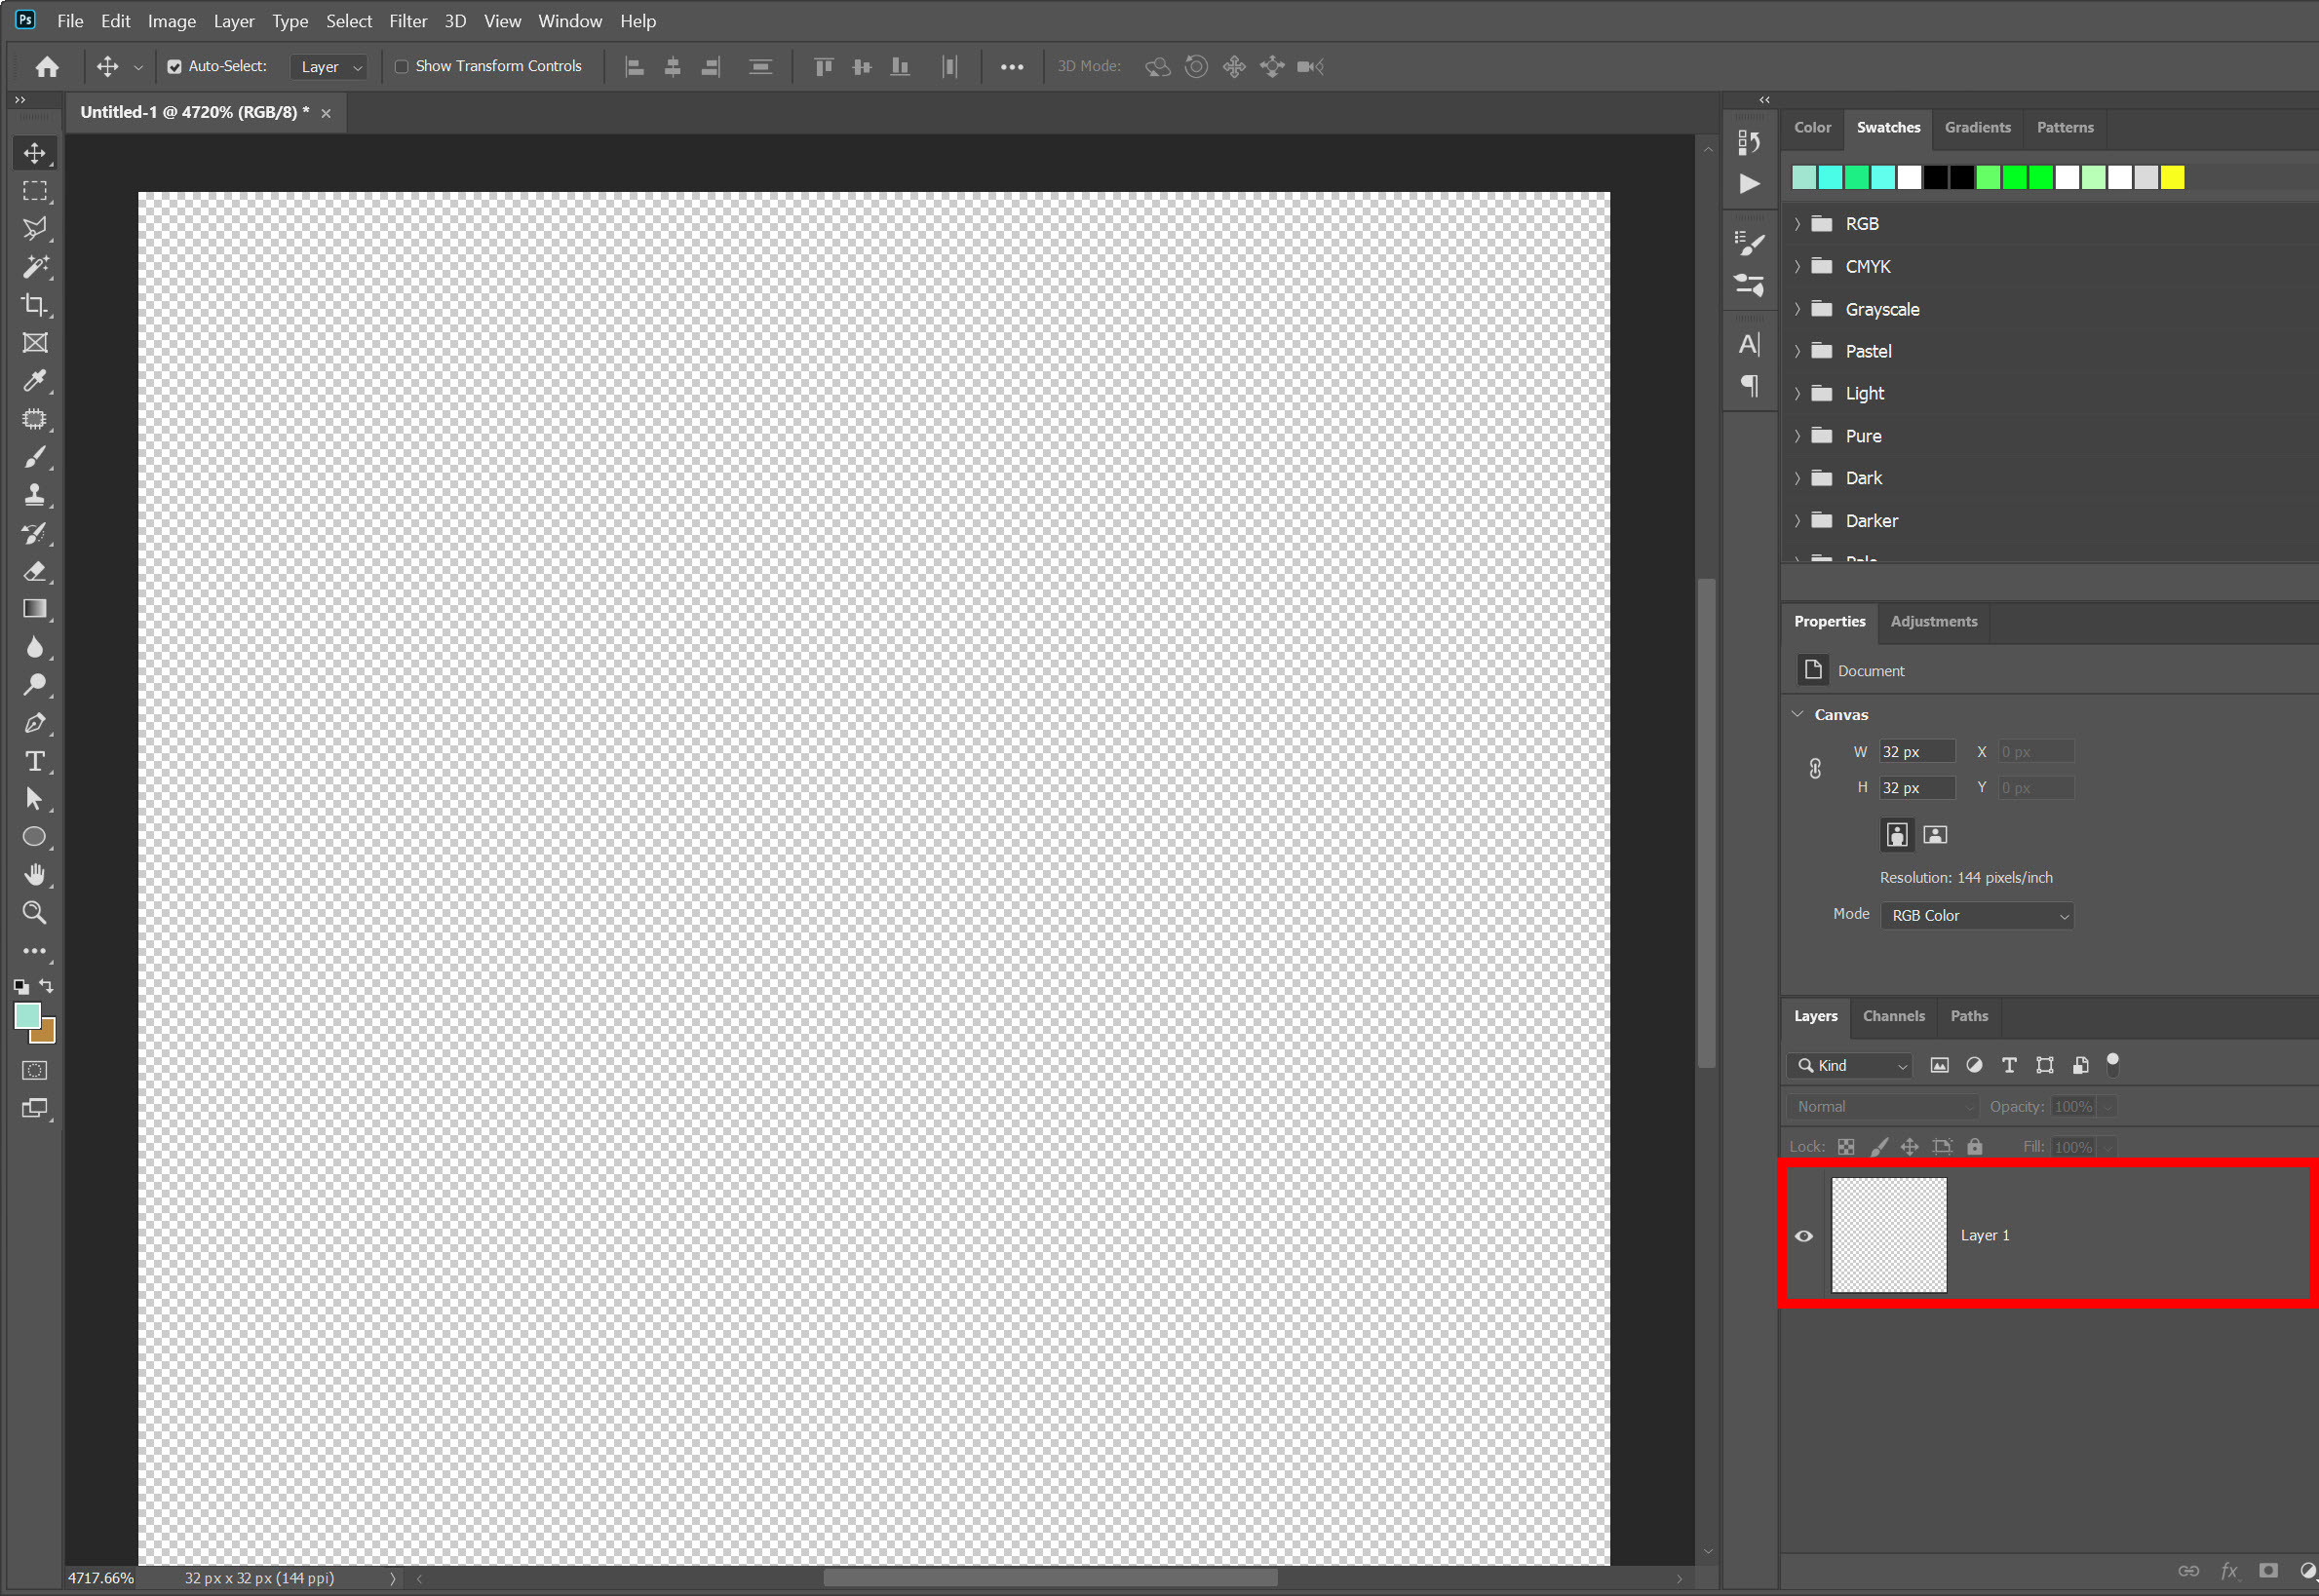Select the Eyedropper tool
2319x1596 pixels.
35,381
